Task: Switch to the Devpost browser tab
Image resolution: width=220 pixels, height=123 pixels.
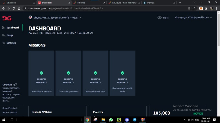Action: tap(159, 3)
